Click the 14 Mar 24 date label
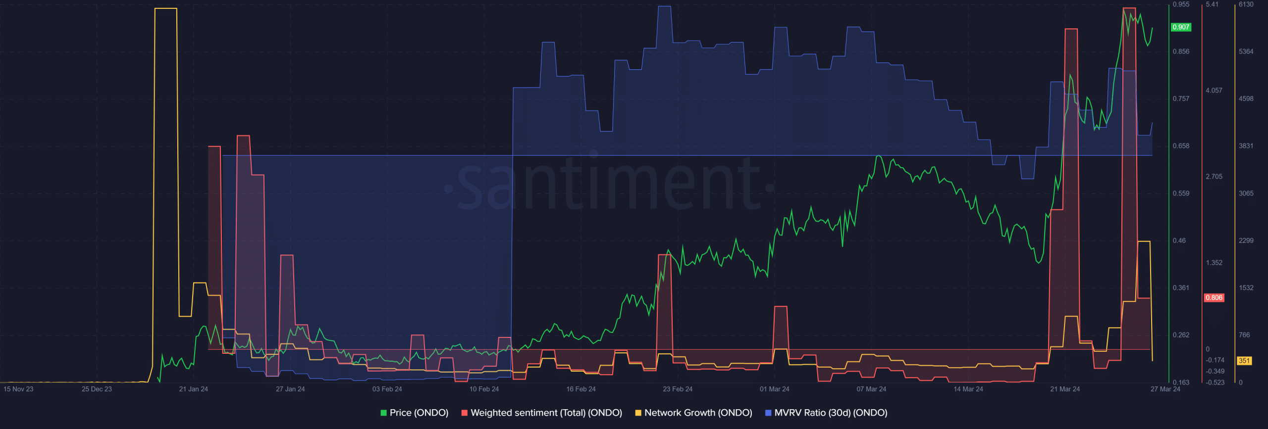This screenshot has height=429, width=1268. (x=968, y=389)
